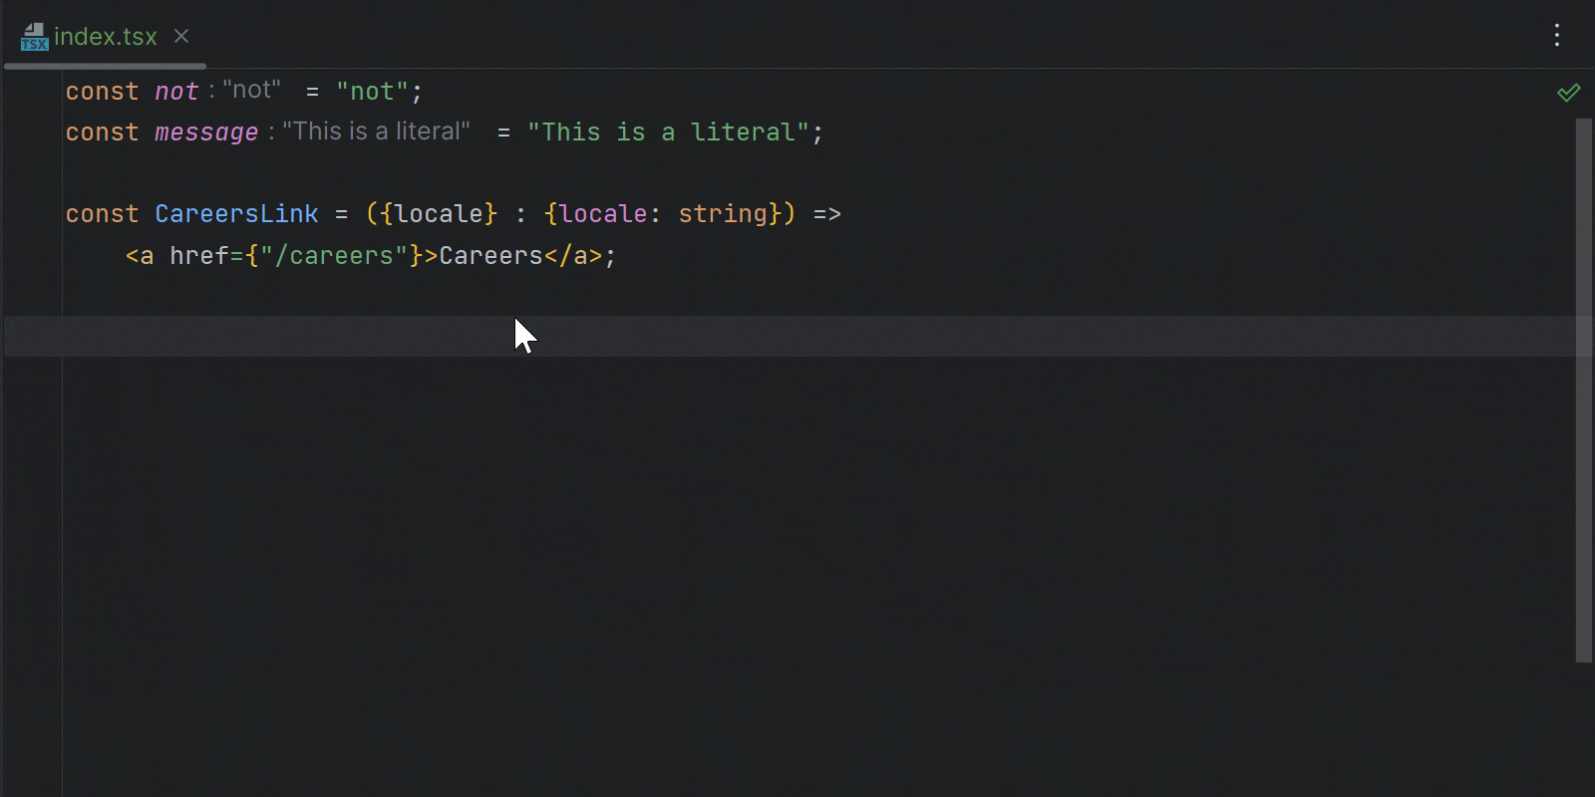
Task: Switch to the index.tsx tab
Action: [105, 37]
